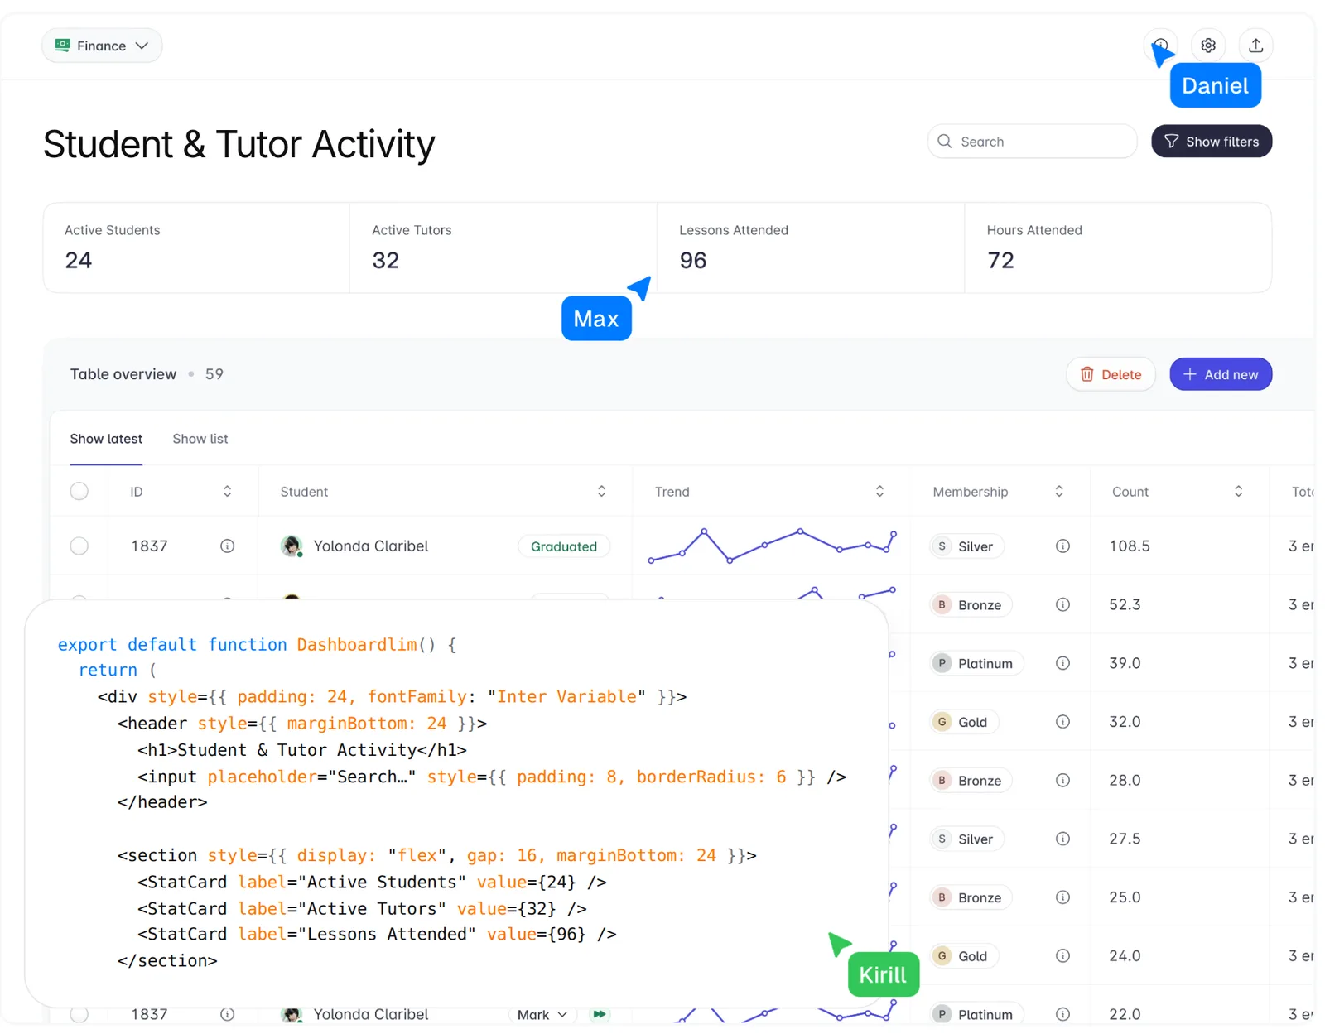Click the Silver badge in the 108.5 row
This screenshot has height=1034, width=1325.
(966, 546)
